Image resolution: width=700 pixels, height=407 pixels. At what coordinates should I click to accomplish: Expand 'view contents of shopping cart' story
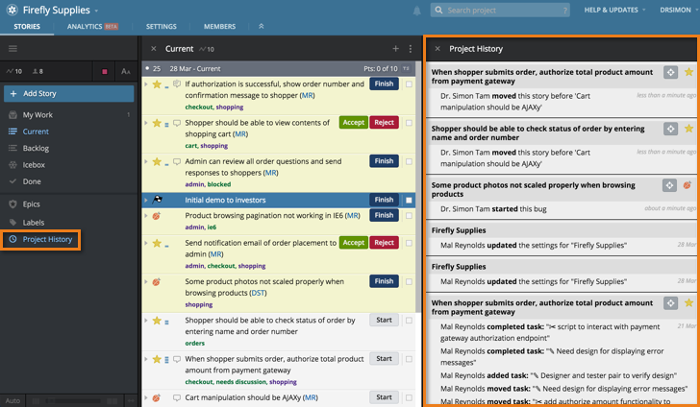click(x=146, y=122)
